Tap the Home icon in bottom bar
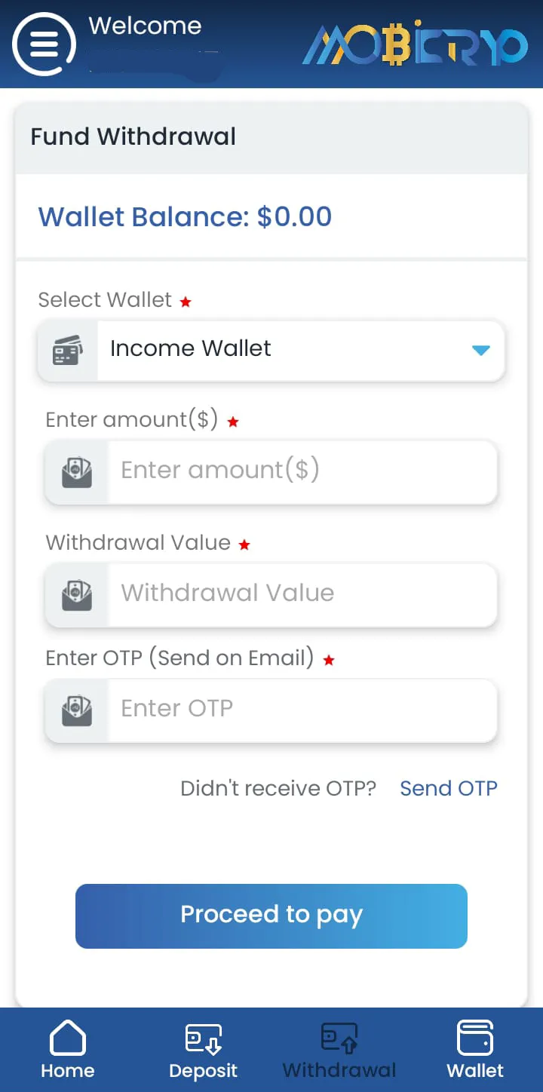 point(68,1039)
